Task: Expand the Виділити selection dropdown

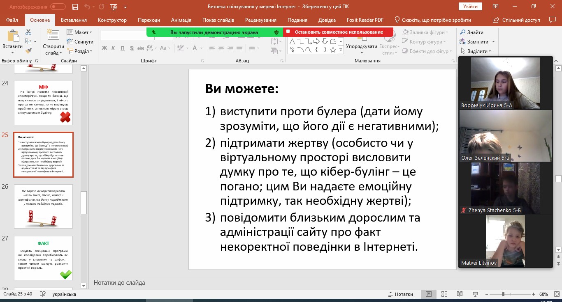Action: coord(478,51)
